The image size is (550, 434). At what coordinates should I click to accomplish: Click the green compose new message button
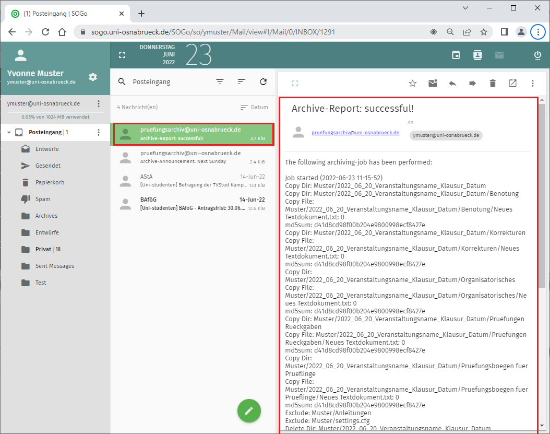[249, 410]
